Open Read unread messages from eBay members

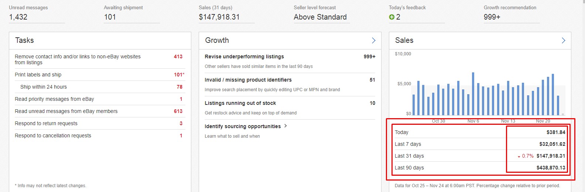66,111
